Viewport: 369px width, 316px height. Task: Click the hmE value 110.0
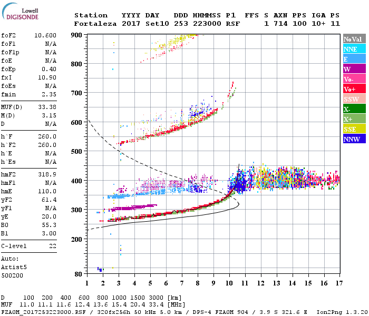(47, 191)
